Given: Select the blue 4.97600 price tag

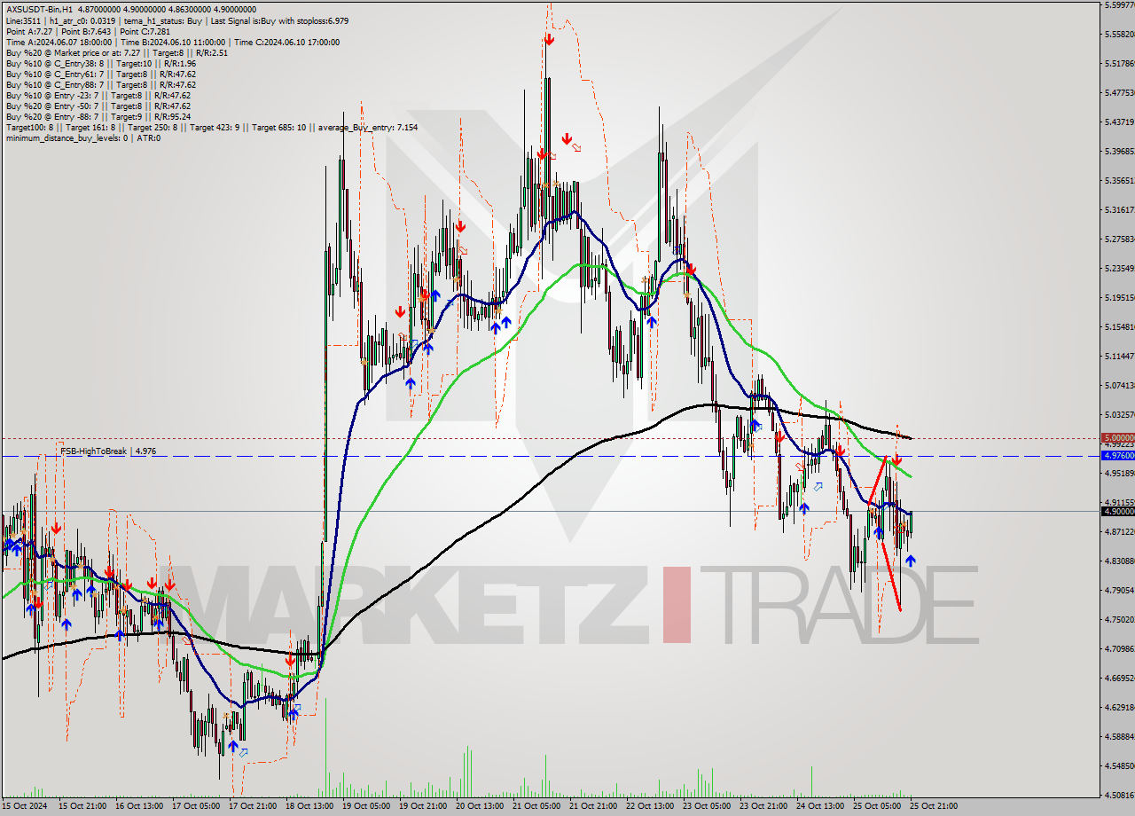Looking at the screenshot, I should [1117, 455].
